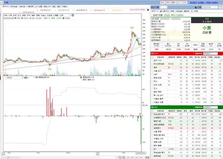
Task: Click the 本益比 chart overlay button
Action: click(x=43, y=15)
